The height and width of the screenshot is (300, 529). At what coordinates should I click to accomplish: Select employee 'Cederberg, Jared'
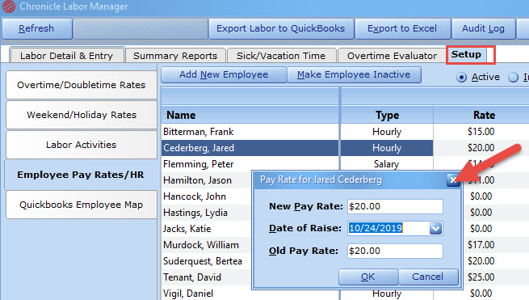[199, 148]
